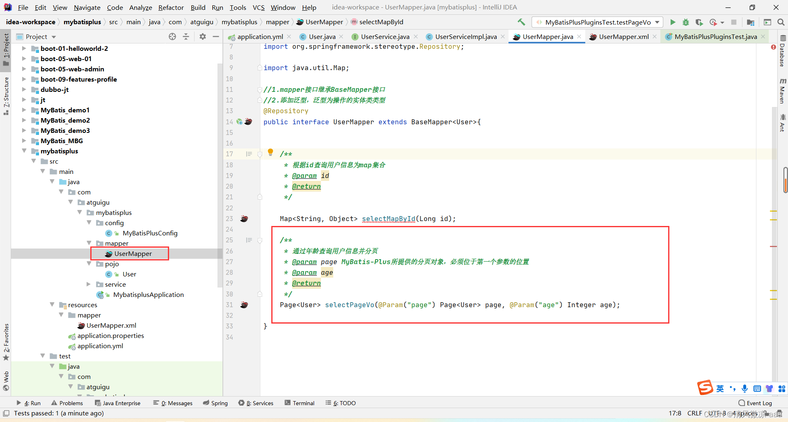Run with Coverage icon
Screen dimensions: 788x422
699,22
